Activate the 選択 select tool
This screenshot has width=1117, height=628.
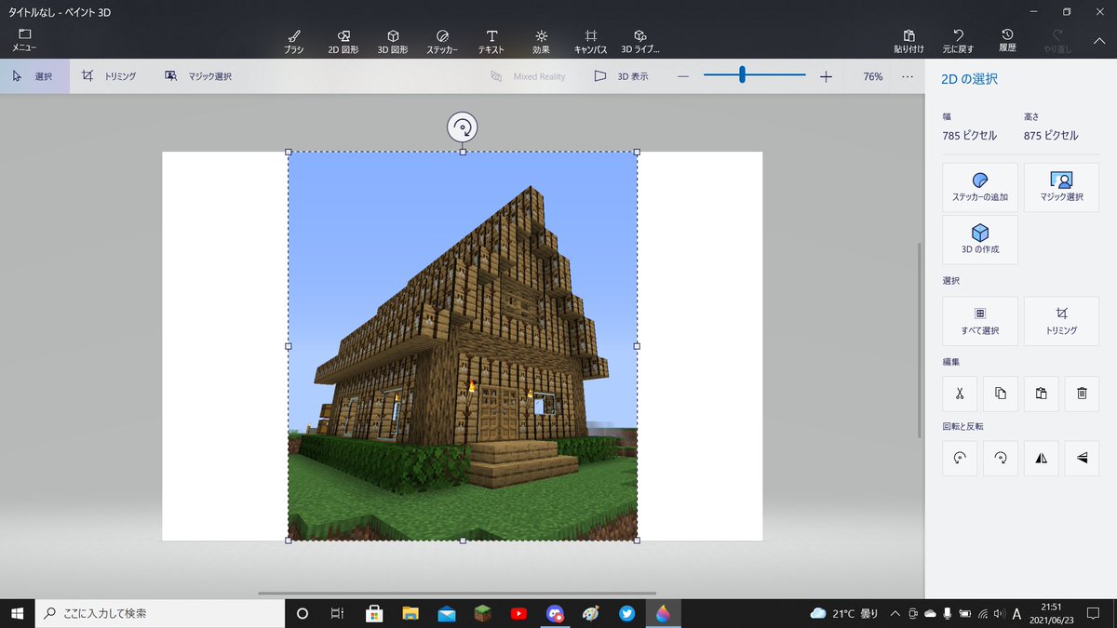point(34,76)
